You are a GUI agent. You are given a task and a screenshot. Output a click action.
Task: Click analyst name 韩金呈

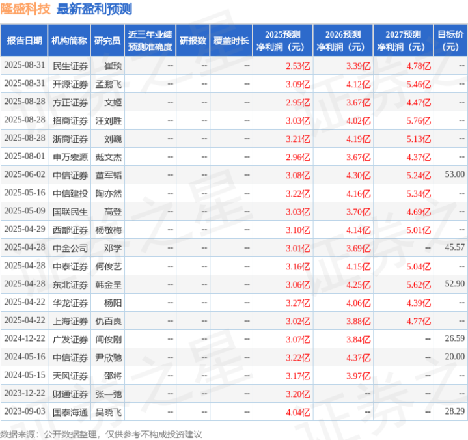coord(108,285)
